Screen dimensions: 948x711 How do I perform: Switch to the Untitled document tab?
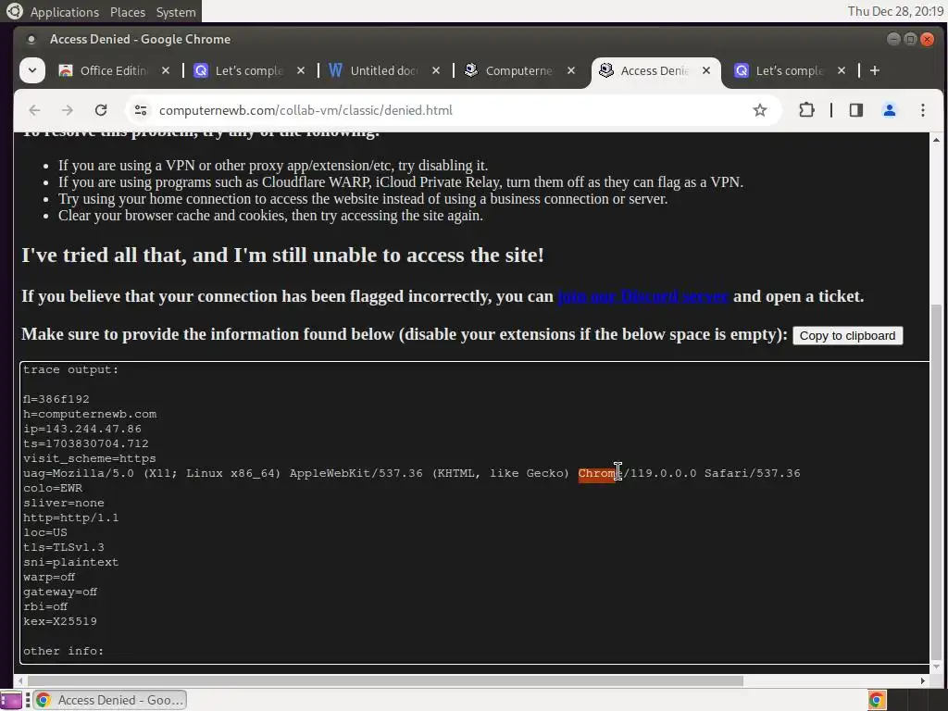[384, 70]
